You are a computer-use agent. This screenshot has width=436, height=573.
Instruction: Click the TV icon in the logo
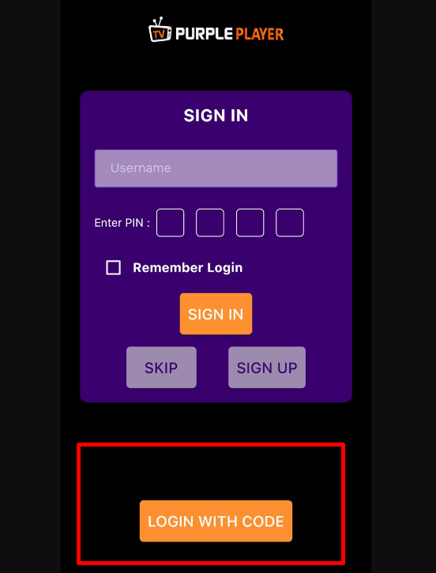click(x=160, y=29)
